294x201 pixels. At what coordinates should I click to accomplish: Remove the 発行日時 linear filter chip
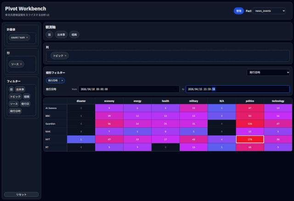click(x=62, y=80)
